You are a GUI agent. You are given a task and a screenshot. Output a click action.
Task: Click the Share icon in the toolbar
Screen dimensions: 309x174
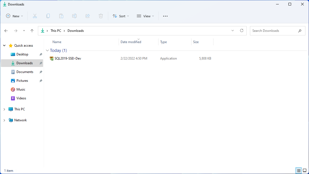tap(88, 16)
